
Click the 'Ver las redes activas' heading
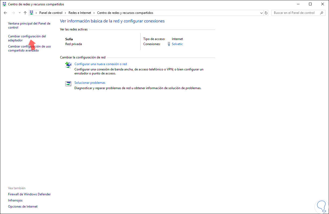(x=74, y=29)
